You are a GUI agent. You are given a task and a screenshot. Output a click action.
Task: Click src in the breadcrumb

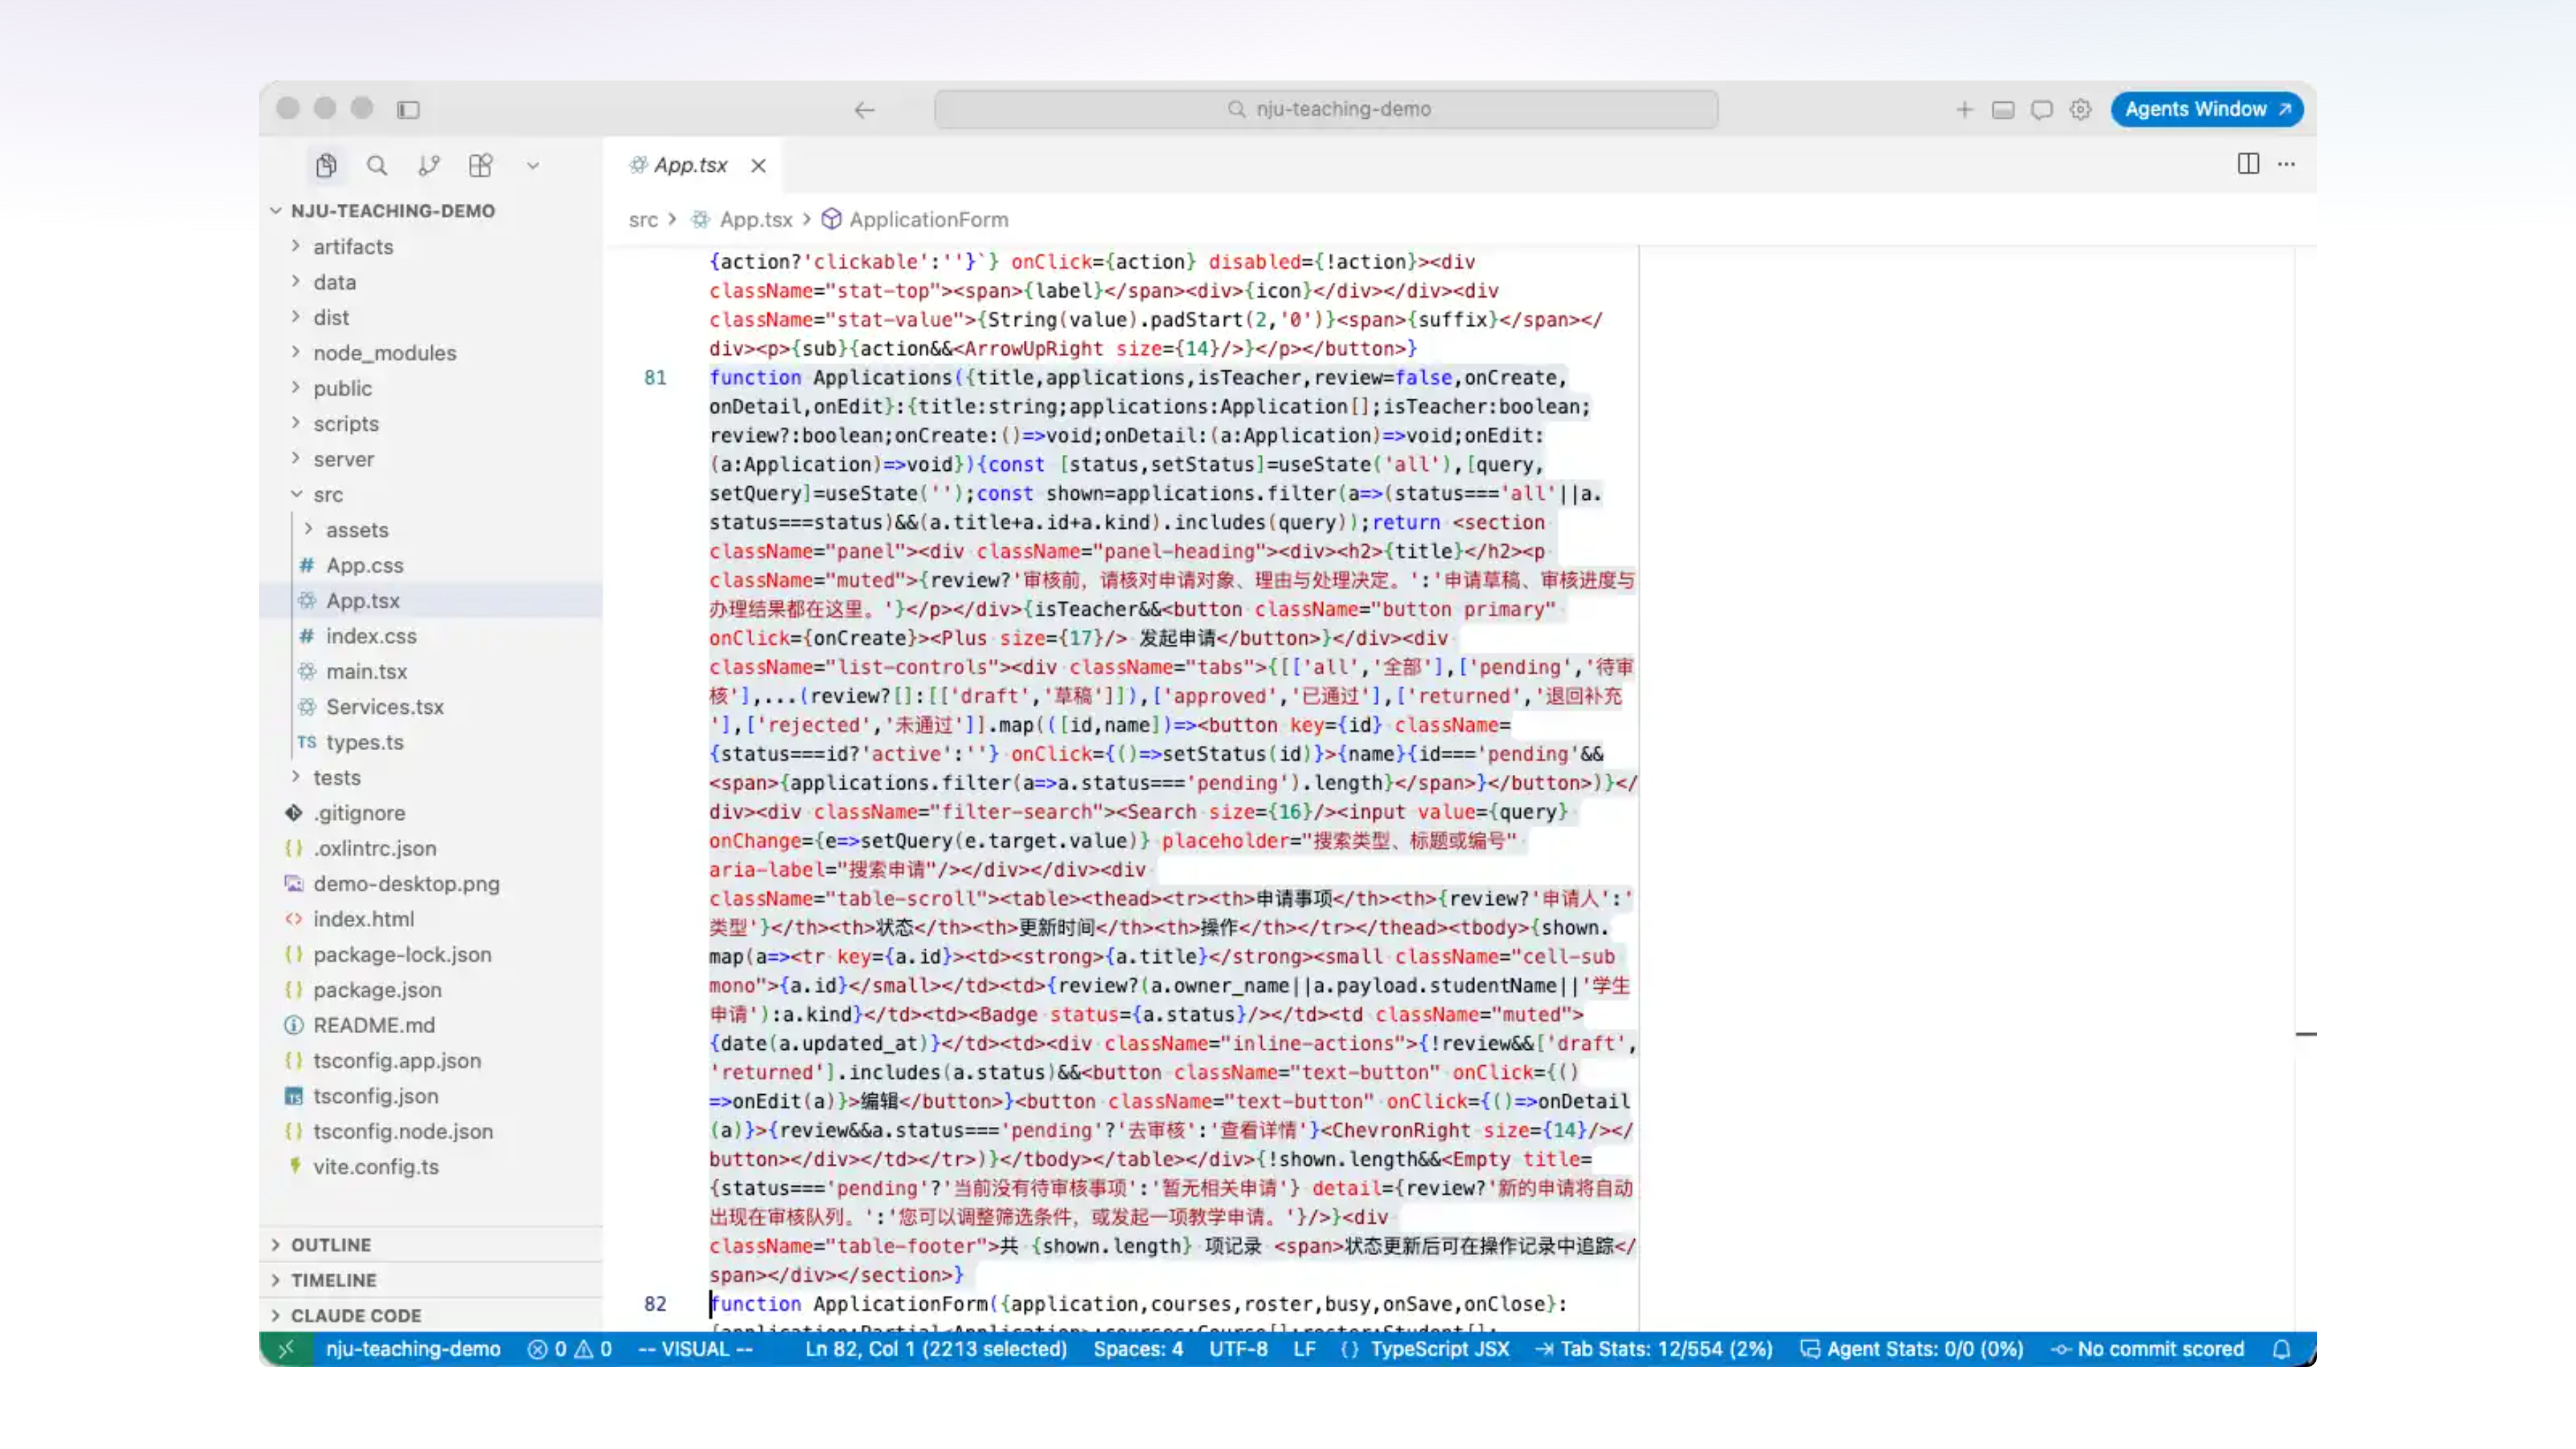tap(643, 220)
